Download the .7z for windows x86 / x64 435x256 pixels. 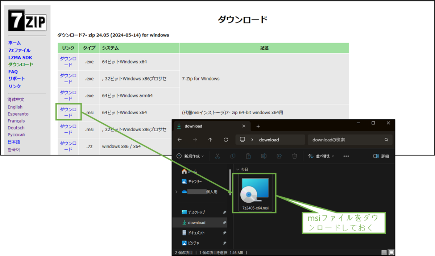pos(68,146)
